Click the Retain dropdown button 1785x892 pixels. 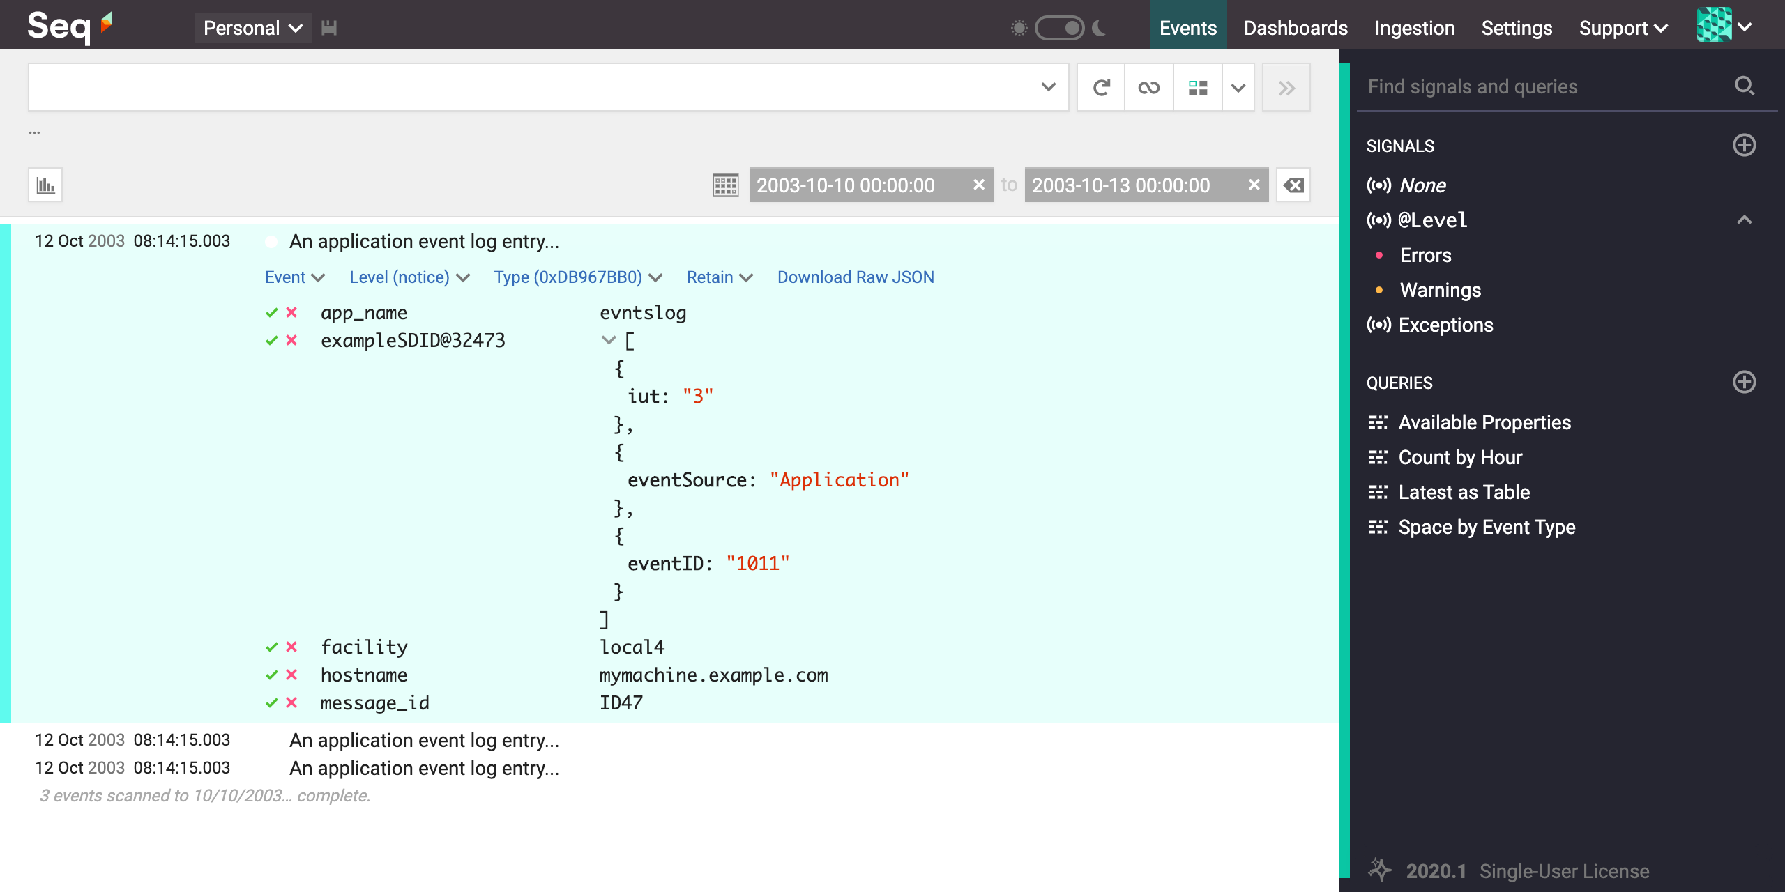(x=720, y=277)
